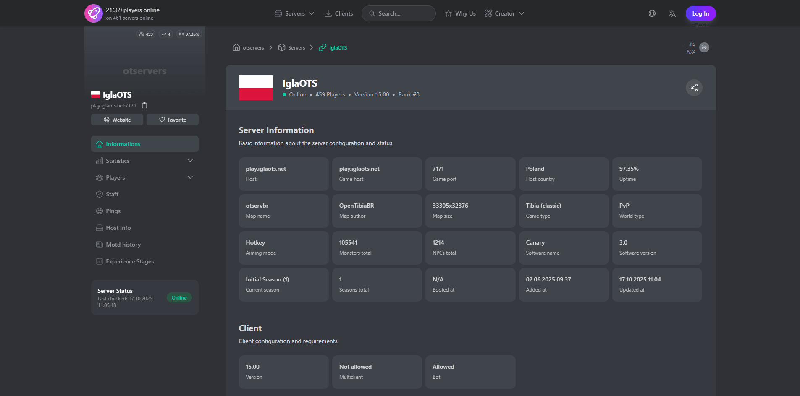The image size is (800, 396).
Task: Go to Clients in the navbar
Action: tap(339, 13)
